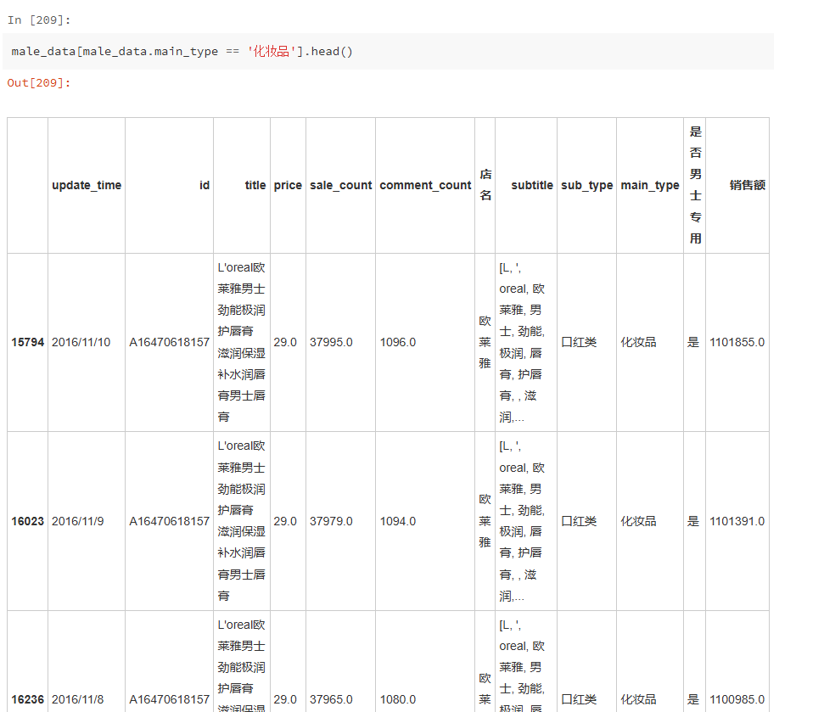Click the comment_count column header
The height and width of the screenshot is (712, 824).
[x=425, y=186]
